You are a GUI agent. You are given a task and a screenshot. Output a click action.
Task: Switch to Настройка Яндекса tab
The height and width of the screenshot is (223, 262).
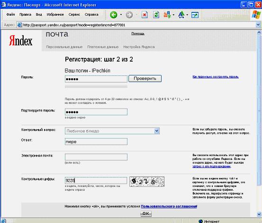click(x=139, y=47)
